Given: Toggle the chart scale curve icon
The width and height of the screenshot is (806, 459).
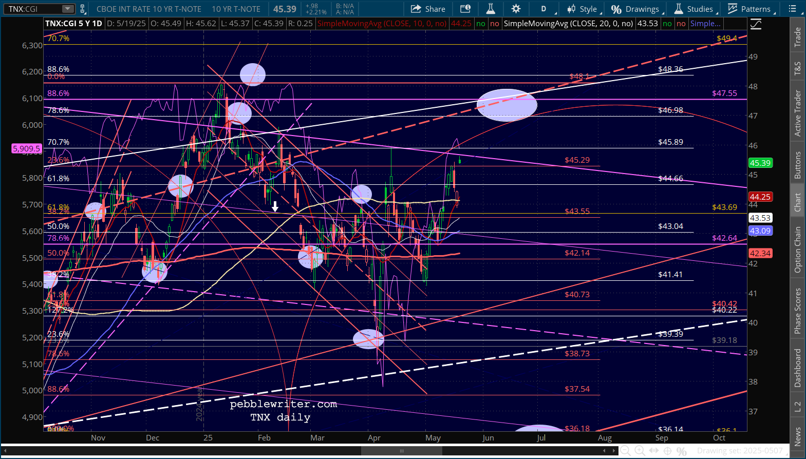Looking at the screenshot, I should pos(756,24).
